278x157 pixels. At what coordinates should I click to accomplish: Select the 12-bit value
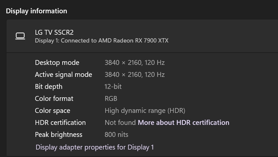(x=113, y=87)
